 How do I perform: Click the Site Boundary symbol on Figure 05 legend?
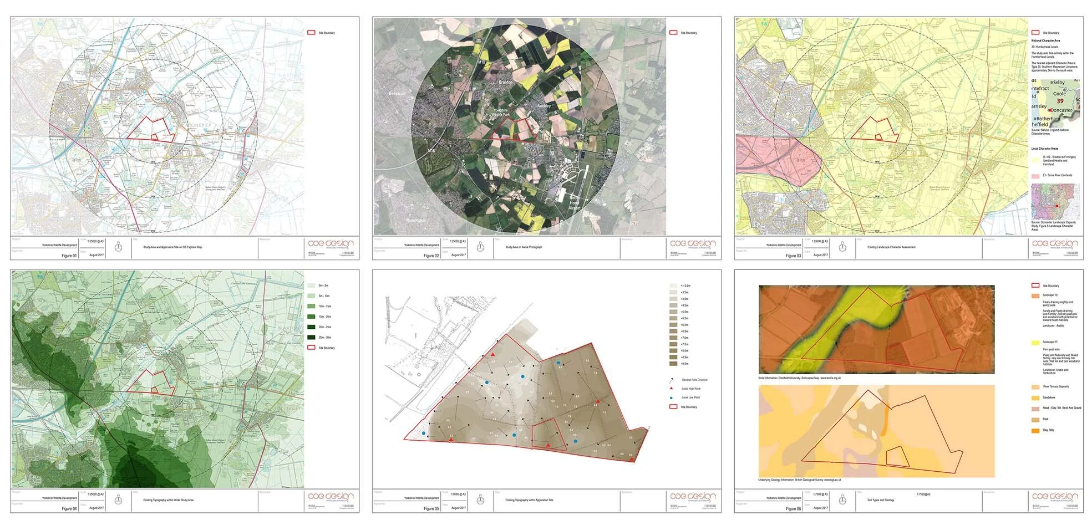coord(673,406)
